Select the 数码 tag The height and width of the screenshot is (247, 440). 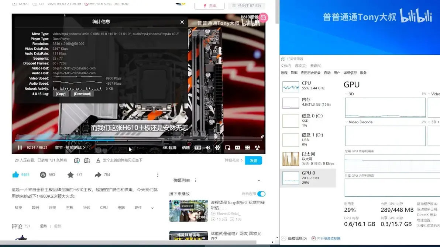tap(35, 208)
